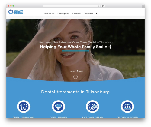
Task: Open a new browser tab with plus
Action: point(143,7)
